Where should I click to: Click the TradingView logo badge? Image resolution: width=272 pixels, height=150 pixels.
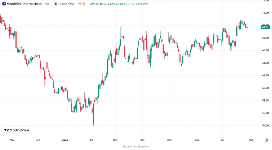[x=17, y=130]
